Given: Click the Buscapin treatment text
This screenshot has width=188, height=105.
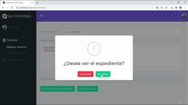Looking at the screenshot, I should [49, 47].
